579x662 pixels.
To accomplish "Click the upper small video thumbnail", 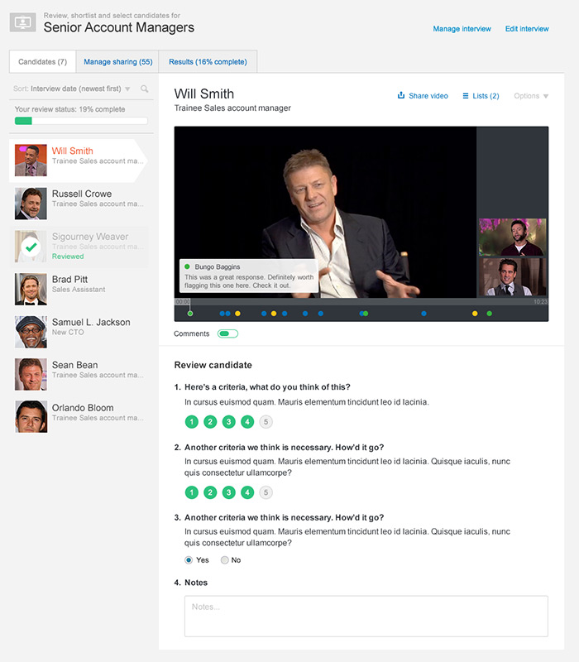I will 512,237.
